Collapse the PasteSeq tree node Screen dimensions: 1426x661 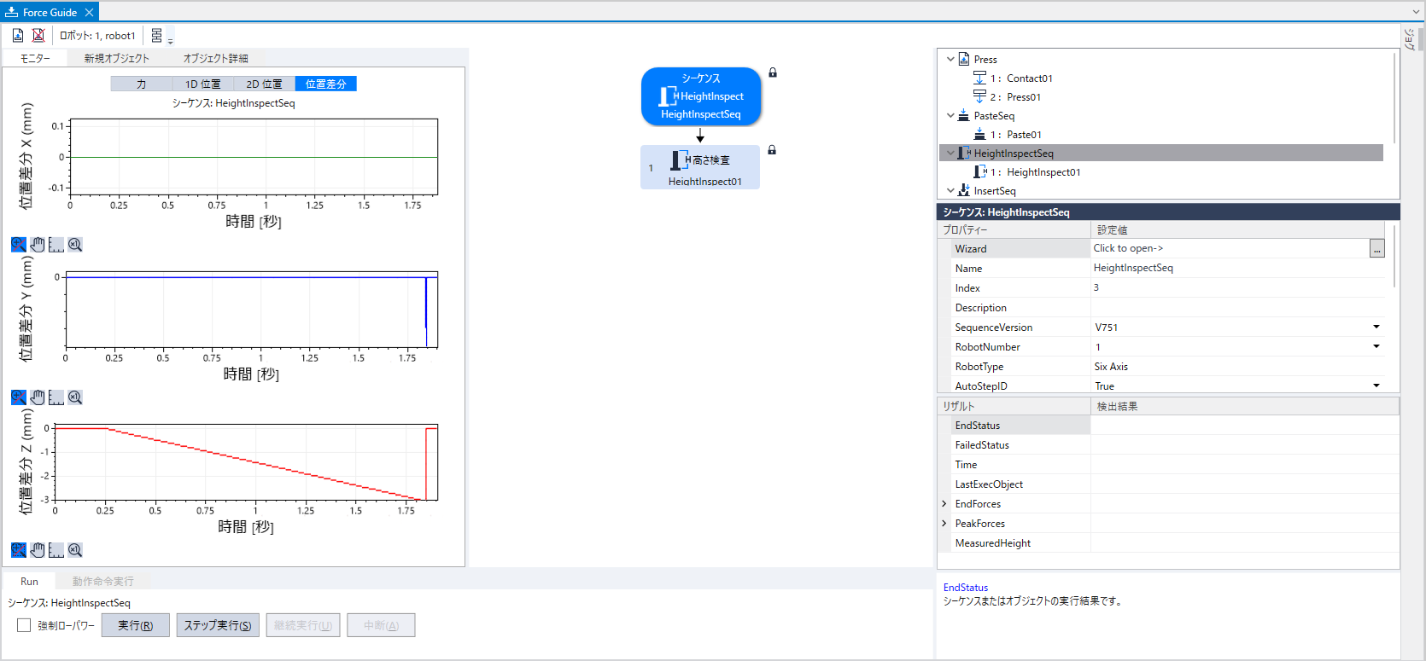tap(950, 116)
